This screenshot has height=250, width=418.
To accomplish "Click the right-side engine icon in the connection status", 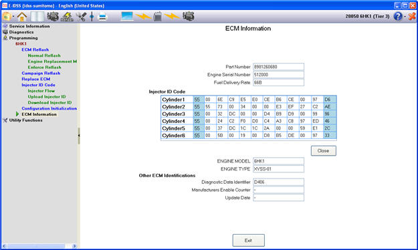I will (x=188, y=17).
